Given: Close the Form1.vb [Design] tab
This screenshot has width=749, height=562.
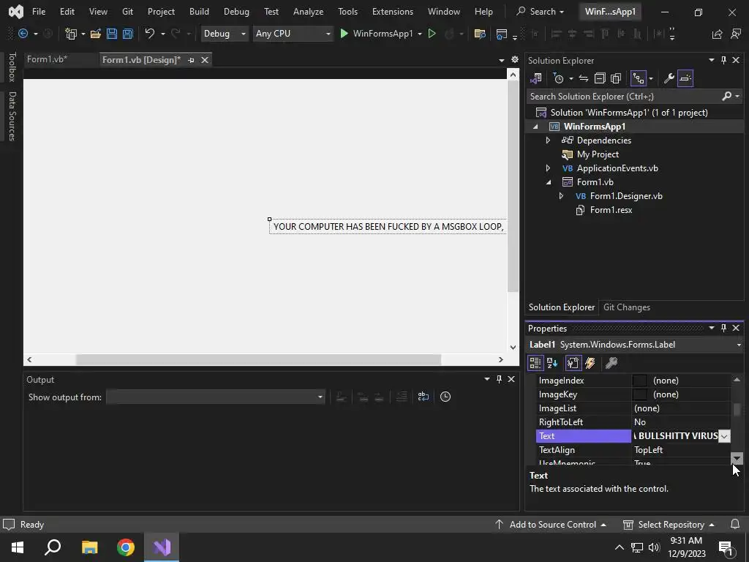Looking at the screenshot, I should (205, 60).
